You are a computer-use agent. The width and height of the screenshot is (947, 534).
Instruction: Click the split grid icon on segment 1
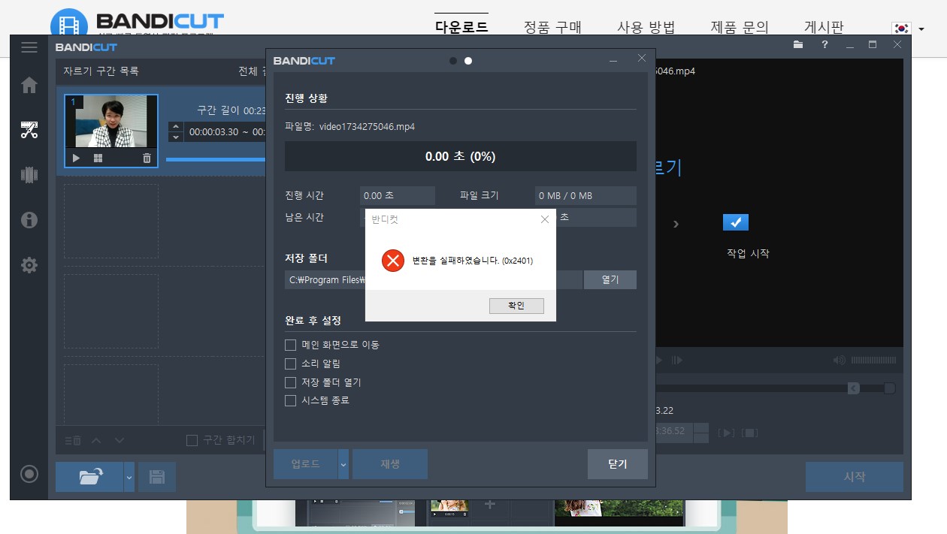coord(98,158)
